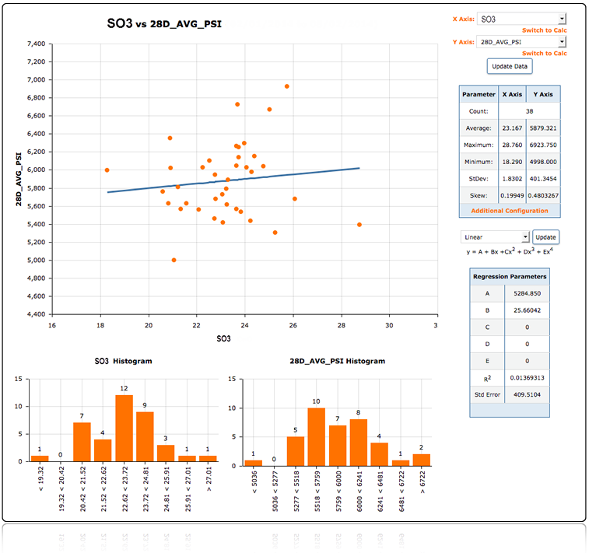Screen dimensions: 589x553
Task: Click Switch to Calc under Y Axis
Action: (x=544, y=54)
